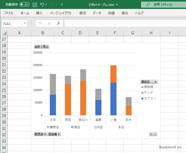186x153 pixels.
Task: Open the データ tab
Action: click(x=97, y=13)
